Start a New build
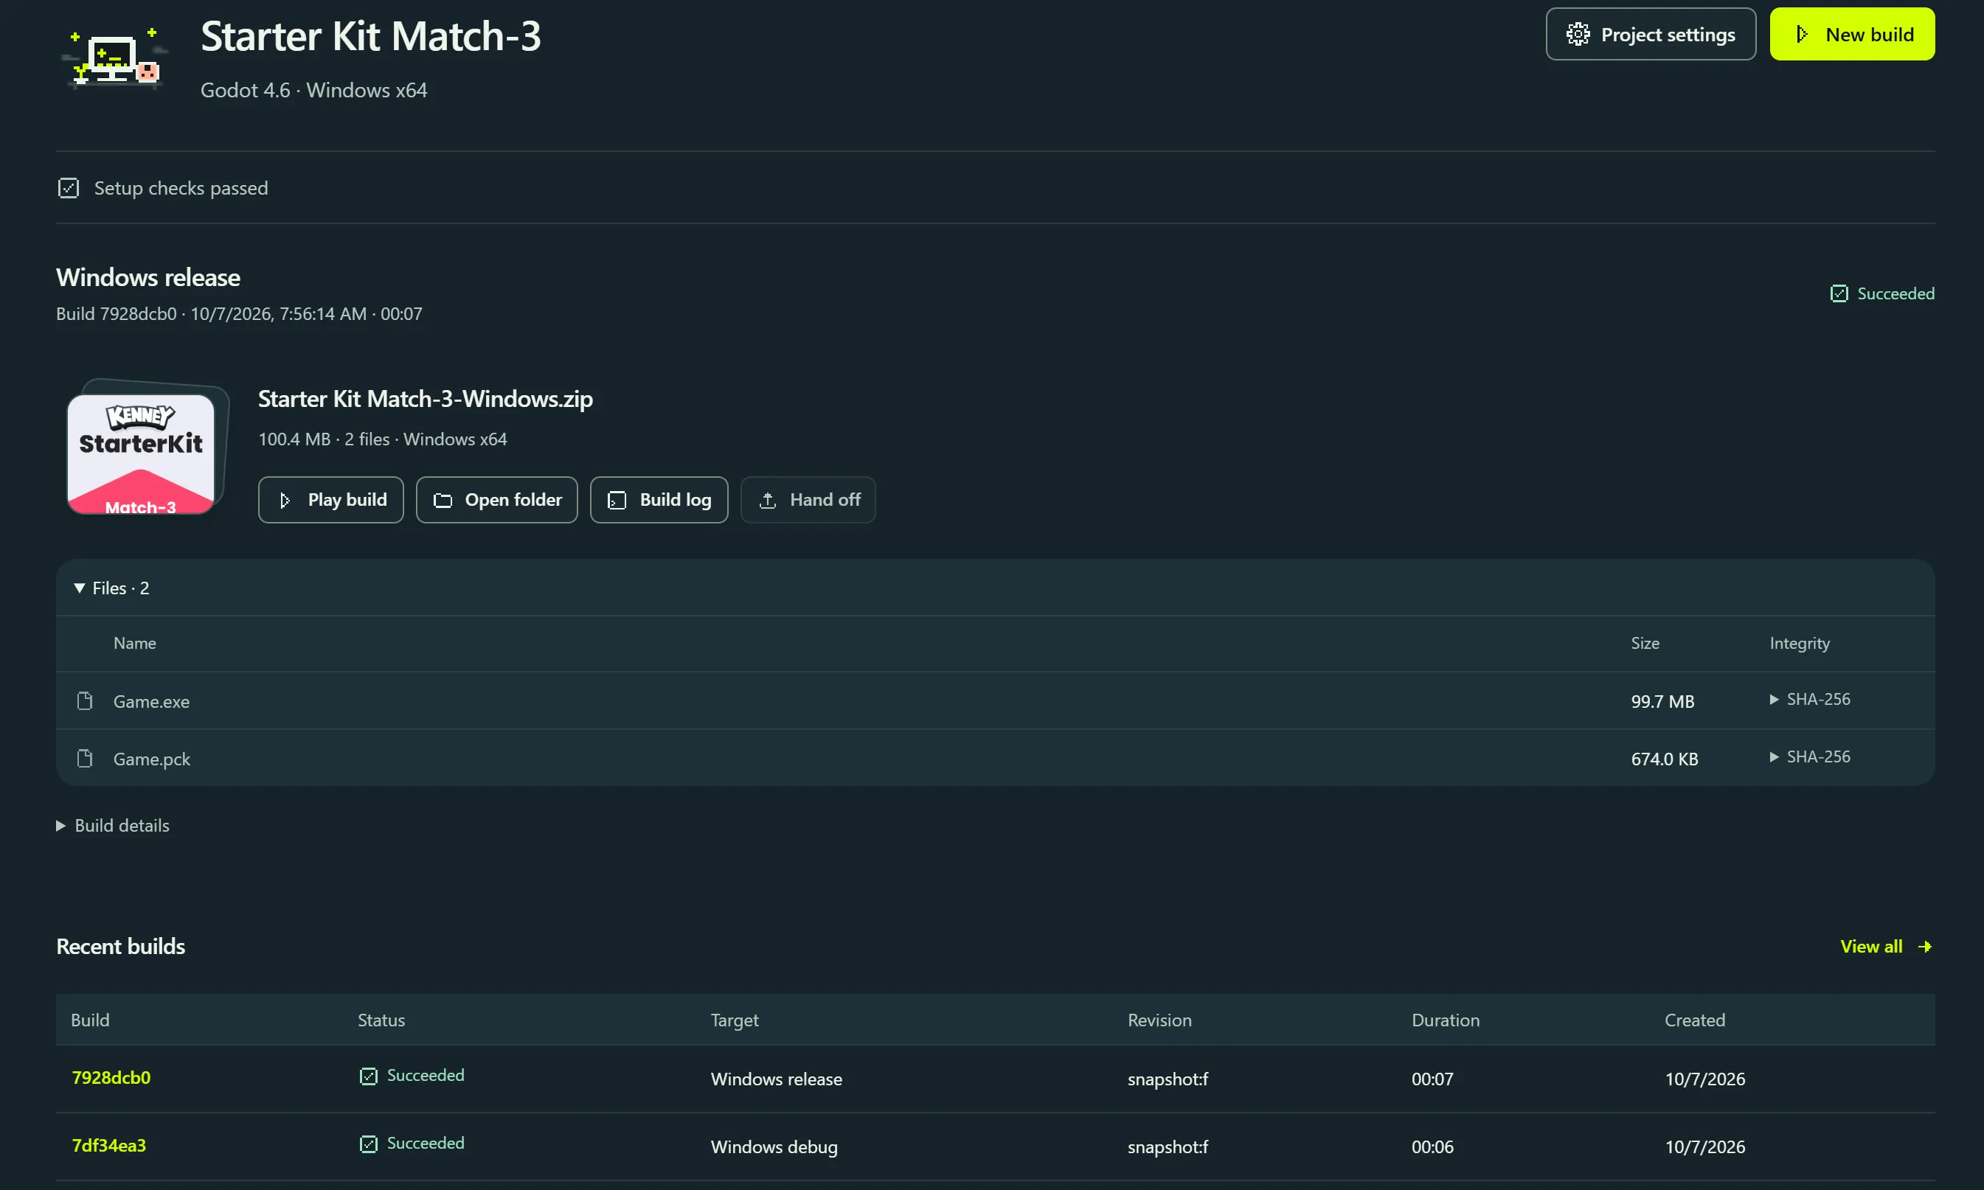 click(x=1852, y=35)
